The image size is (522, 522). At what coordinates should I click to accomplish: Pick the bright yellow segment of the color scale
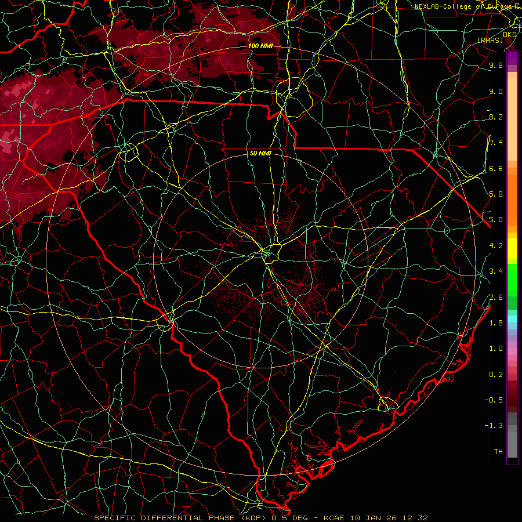tap(512, 248)
